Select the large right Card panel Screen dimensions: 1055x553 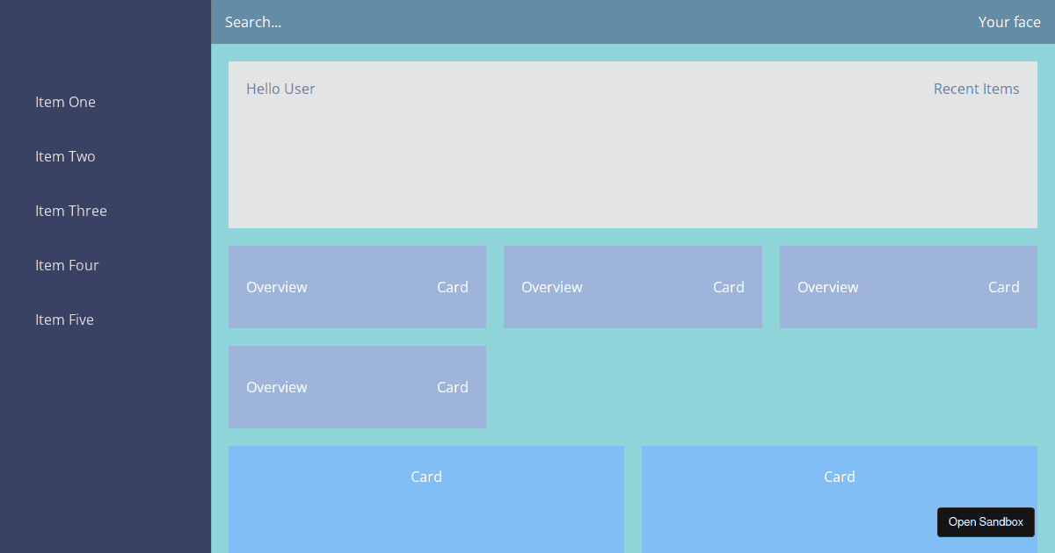[x=840, y=477]
